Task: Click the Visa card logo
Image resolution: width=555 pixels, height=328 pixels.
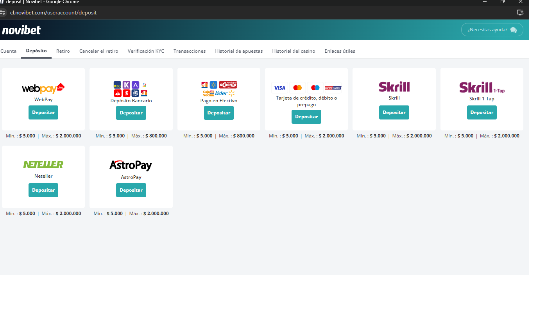Action: pos(279,88)
